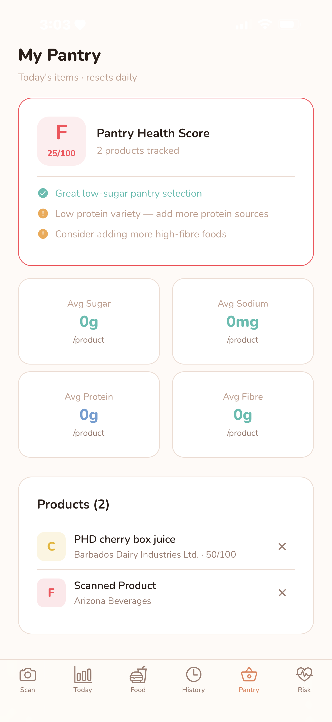The width and height of the screenshot is (332, 722).
Task: Go to the Today chart tab
Action: (83, 678)
